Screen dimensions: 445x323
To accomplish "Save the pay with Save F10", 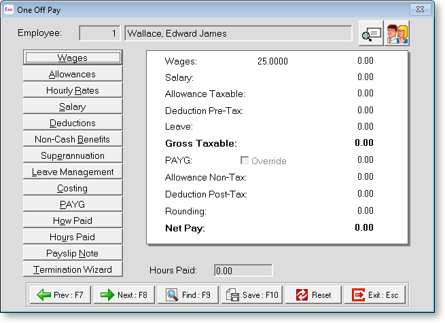I will pyautogui.click(x=253, y=295).
